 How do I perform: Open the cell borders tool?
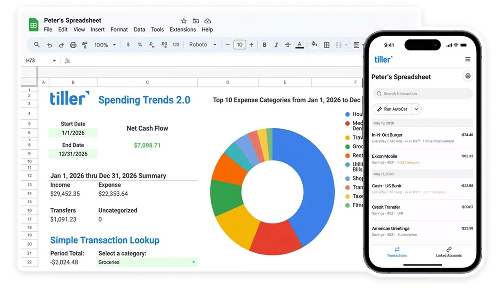[x=327, y=45]
